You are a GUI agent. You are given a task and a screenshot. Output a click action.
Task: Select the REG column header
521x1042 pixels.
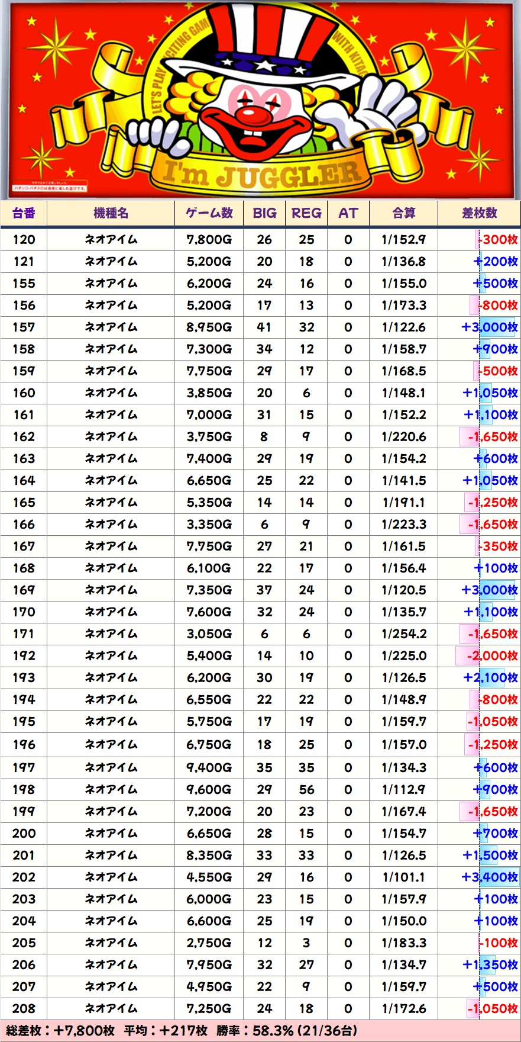pyautogui.click(x=306, y=213)
